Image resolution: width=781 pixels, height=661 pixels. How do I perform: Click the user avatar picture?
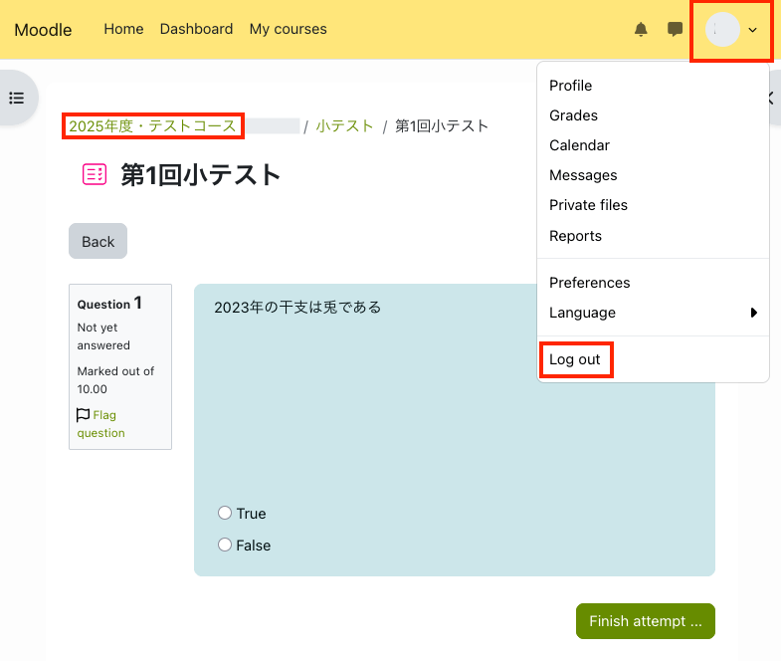tap(722, 30)
